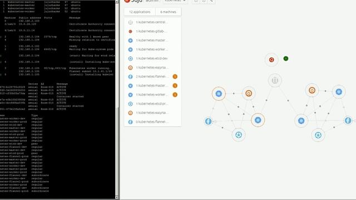Viewport: 356px width, 200px height.
Task: Click the 0 kubernetes-flannel list icon
Action: coord(130,122)
